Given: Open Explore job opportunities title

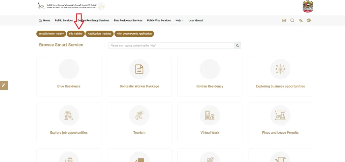Looking at the screenshot, I should click(x=69, y=133).
